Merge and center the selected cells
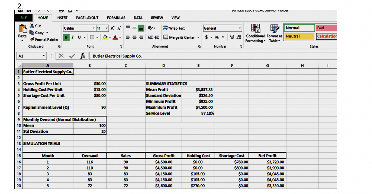This screenshot has height=194, width=372. 179,37
